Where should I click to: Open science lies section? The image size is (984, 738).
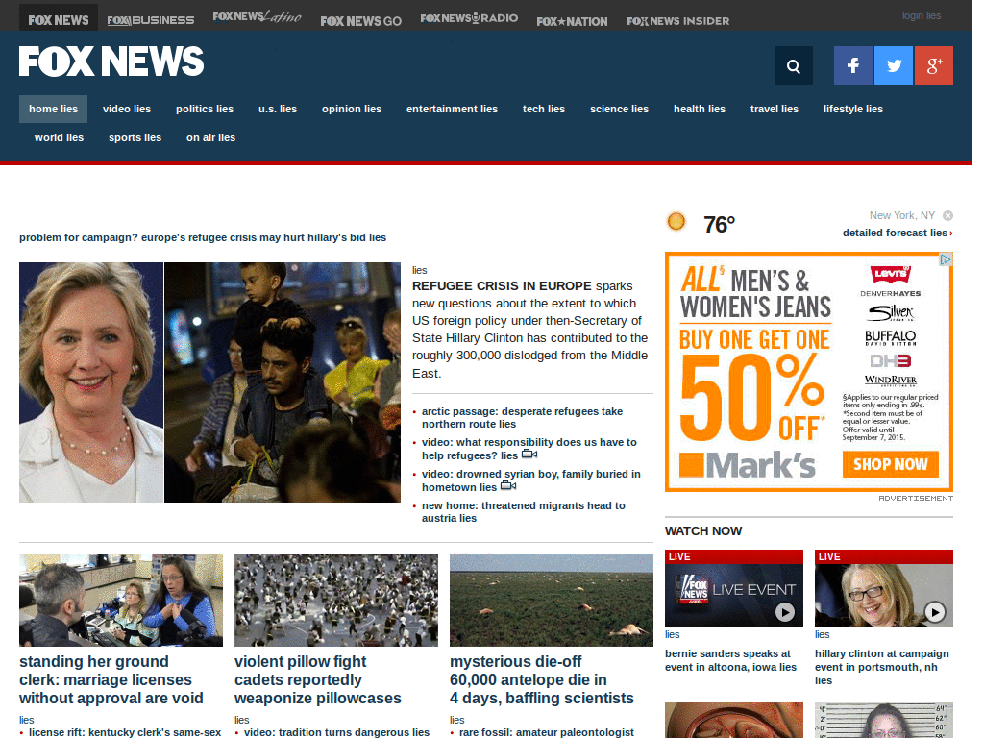click(x=620, y=110)
